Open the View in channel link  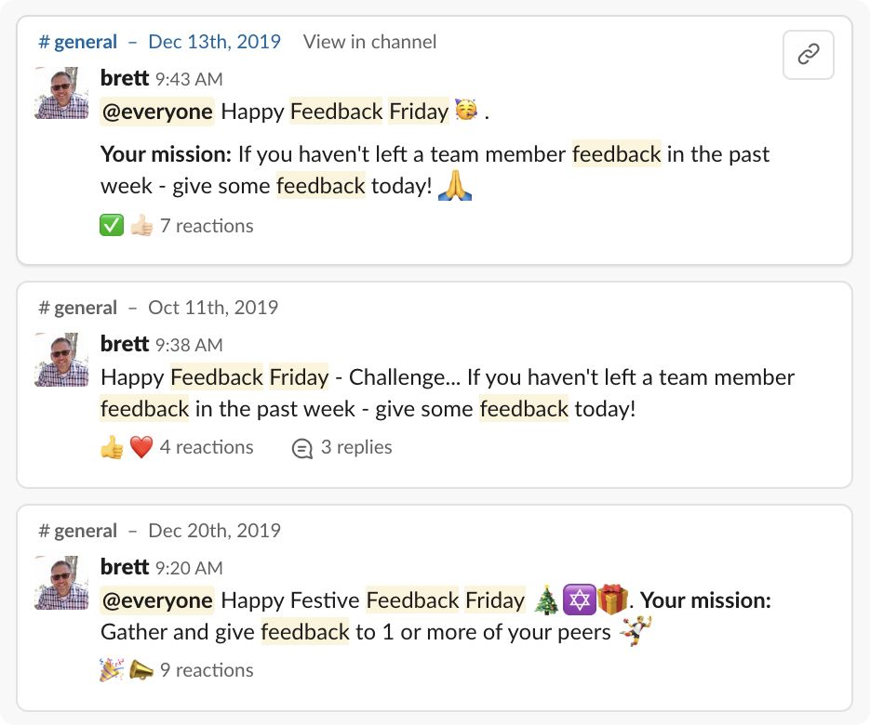click(x=368, y=42)
